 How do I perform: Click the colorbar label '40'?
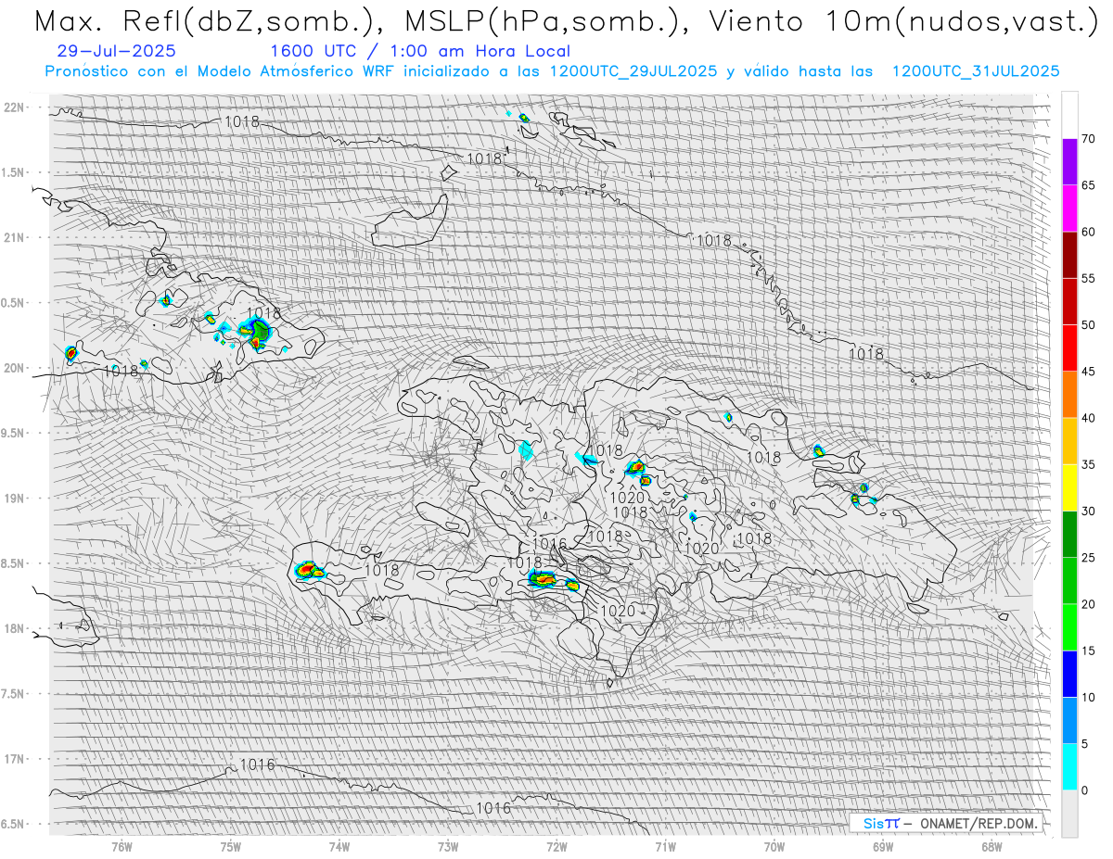[1088, 418]
